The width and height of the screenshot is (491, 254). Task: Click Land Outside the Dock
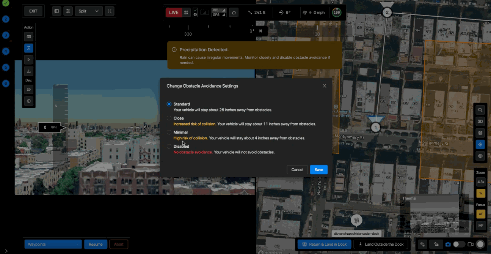[381, 244]
